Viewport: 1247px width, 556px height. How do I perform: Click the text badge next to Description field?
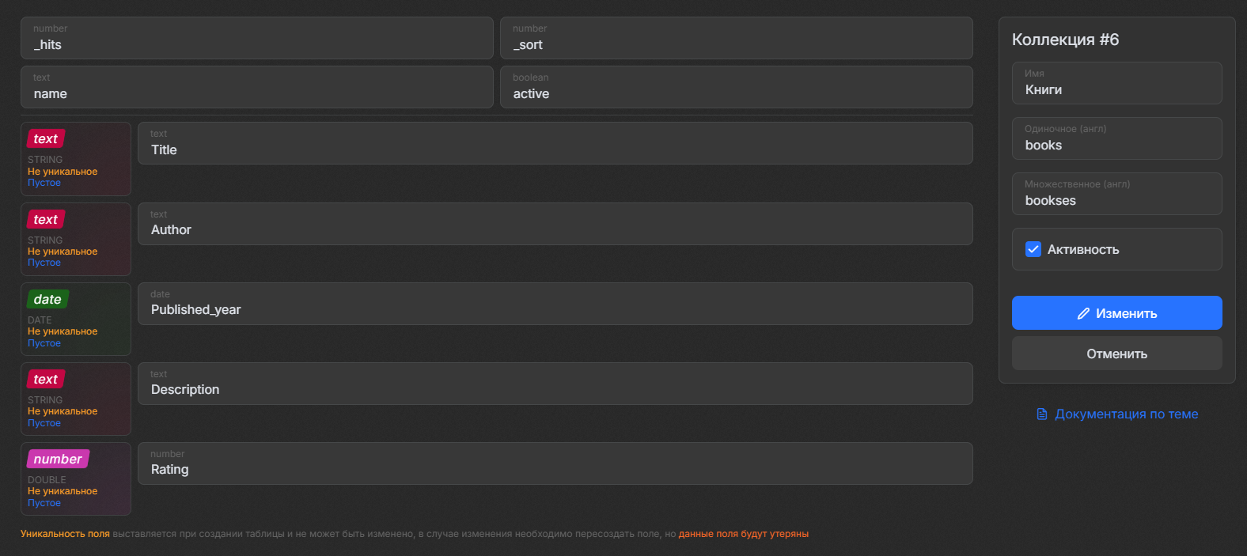pyautogui.click(x=46, y=380)
